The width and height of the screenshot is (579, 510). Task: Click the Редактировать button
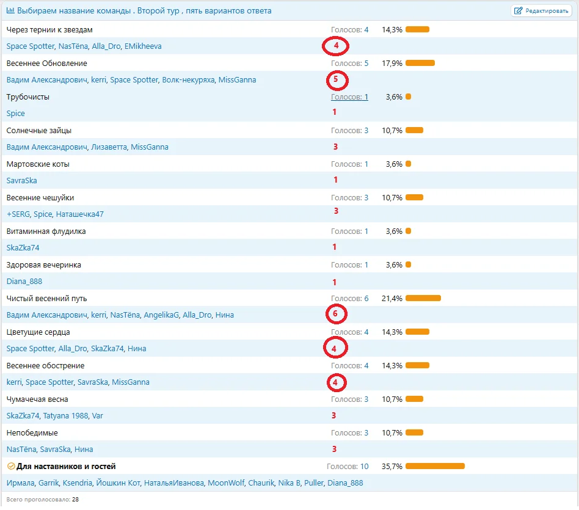[x=541, y=11]
